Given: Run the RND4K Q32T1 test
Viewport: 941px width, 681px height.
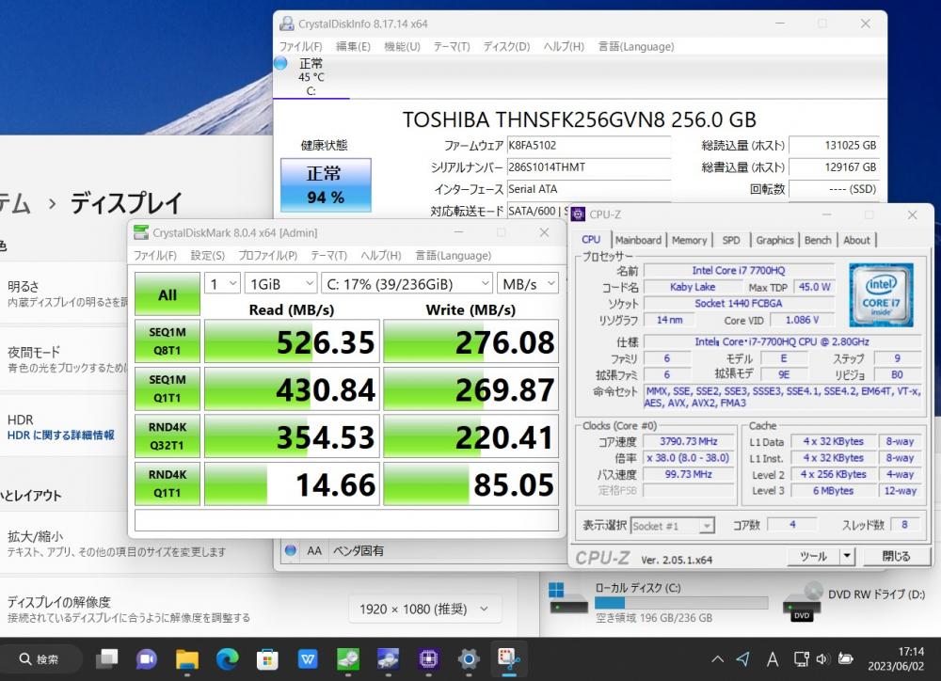Looking at the screenshot, I should click(167, 436).
